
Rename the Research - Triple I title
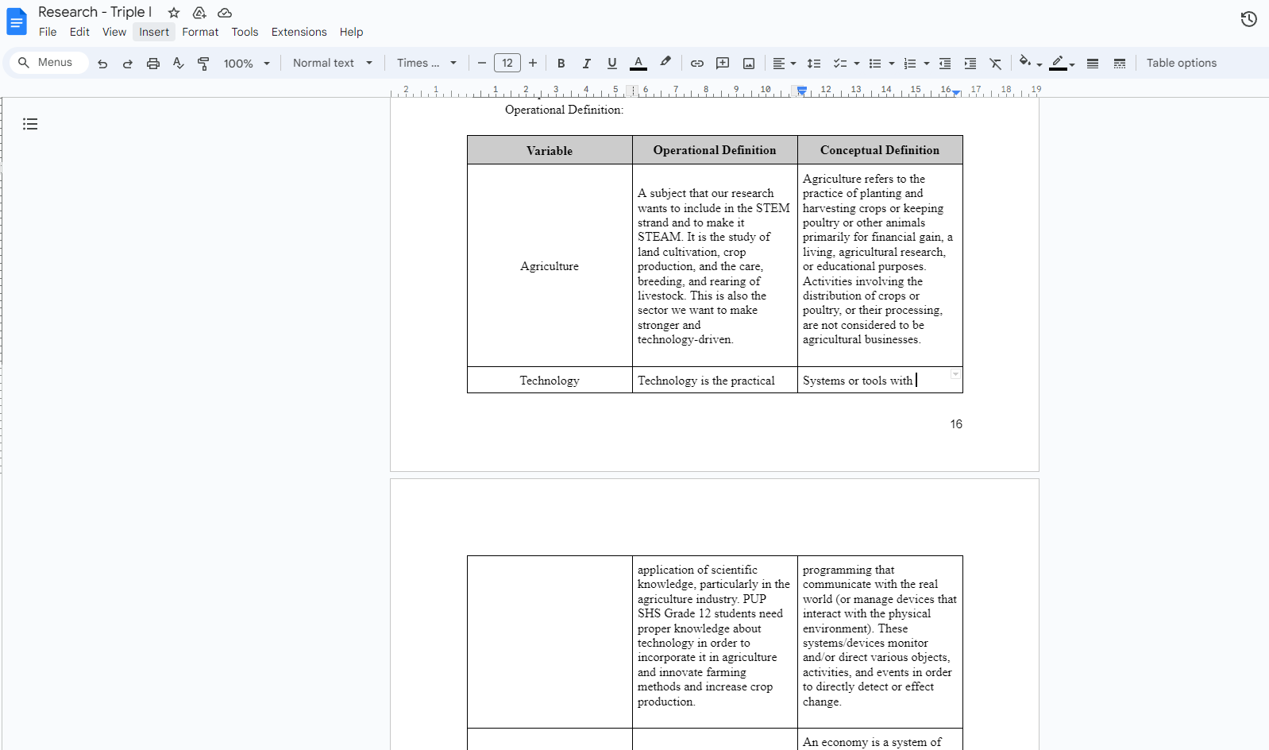coord(95,12)
